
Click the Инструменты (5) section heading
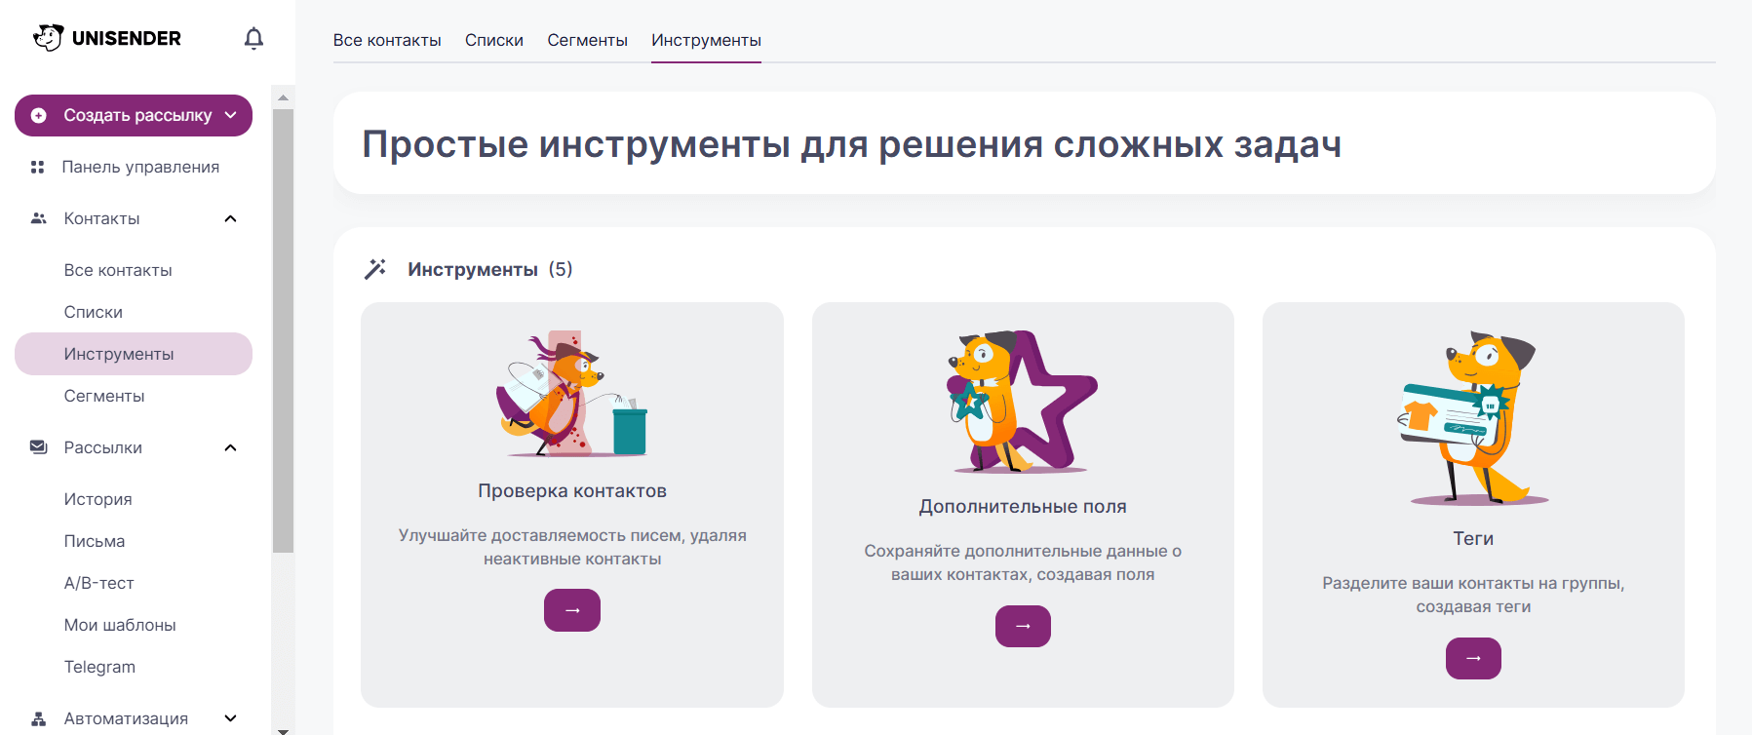490,269
